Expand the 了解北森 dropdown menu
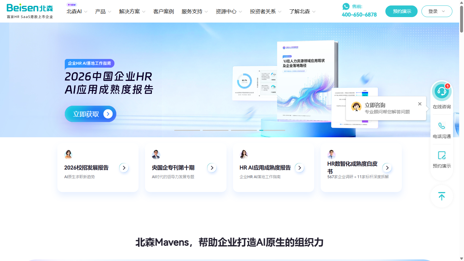This screenshot has width=464, height=261. (x=302, y=11)
